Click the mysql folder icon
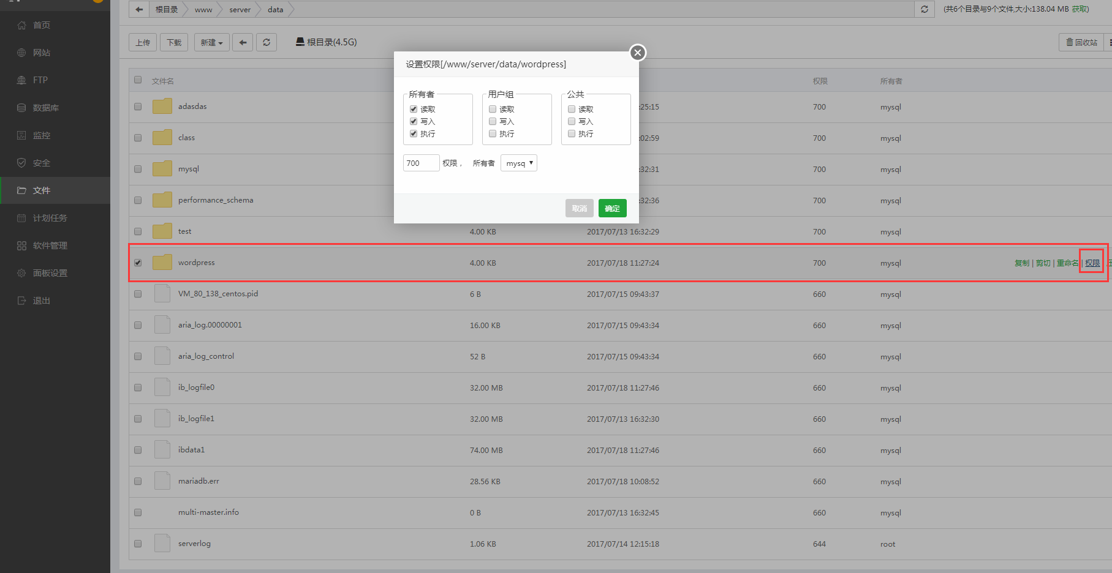1112x573 pixels. tap(162, 169)
